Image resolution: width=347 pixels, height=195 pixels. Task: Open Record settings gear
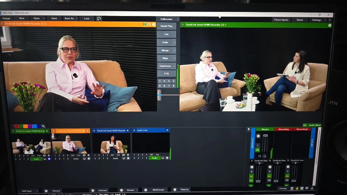tap(46, 191)
